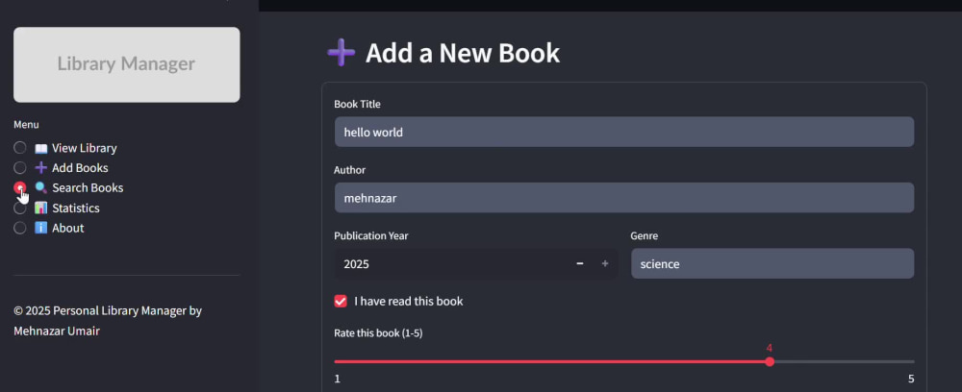This screenshot has width=962, height=392.
Task: Select the Search Books radio button
Action: [20, 187]
